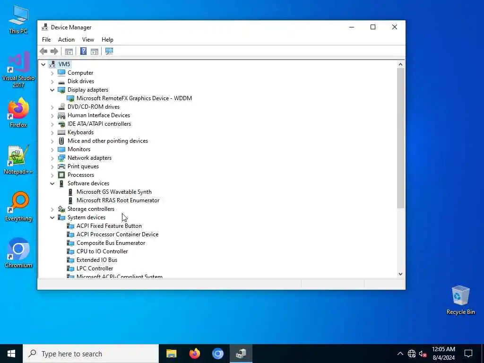The image size is (484, 363).
Task: Click the Processors chip icon
Action: [61, 175]
